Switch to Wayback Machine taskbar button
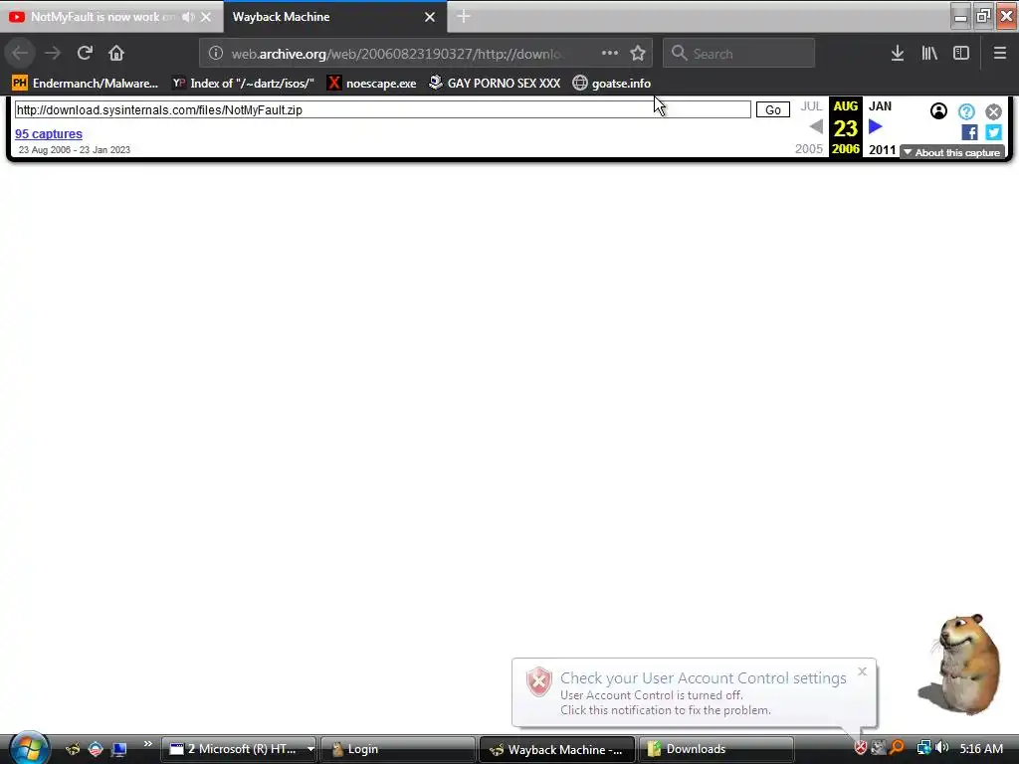Screen dimensions: 1019x764 point(556,749)
